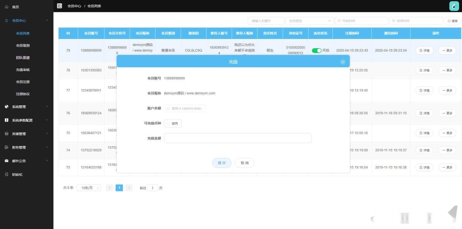Open the 会员级别 filter dropdown
Screen dimensions: 462x229
[309, 21]
